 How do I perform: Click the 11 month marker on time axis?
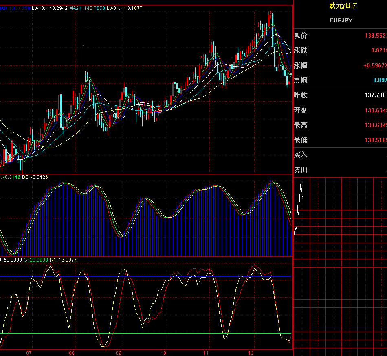click(206, 353)
